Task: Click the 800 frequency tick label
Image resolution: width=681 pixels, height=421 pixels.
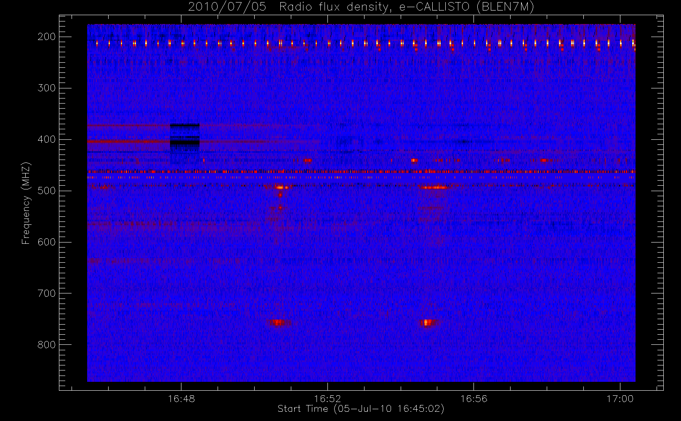Action: (x=47, y=345)
